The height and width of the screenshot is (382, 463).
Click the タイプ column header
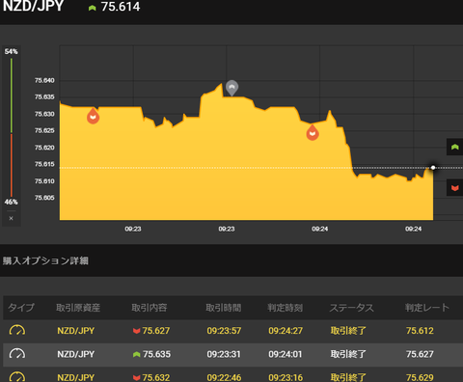[21, 308]
